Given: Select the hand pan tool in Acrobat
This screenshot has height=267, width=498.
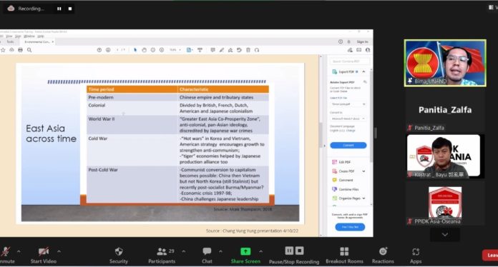Looking at the screenshot, I should tap(145, 50).
